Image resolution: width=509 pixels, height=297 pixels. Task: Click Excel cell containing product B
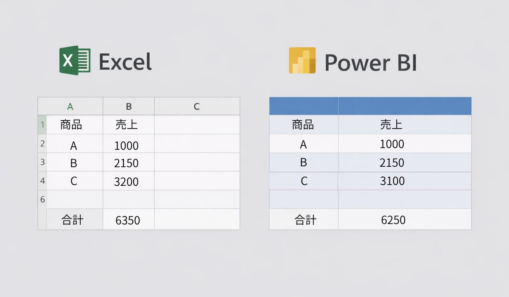(75, 162)
